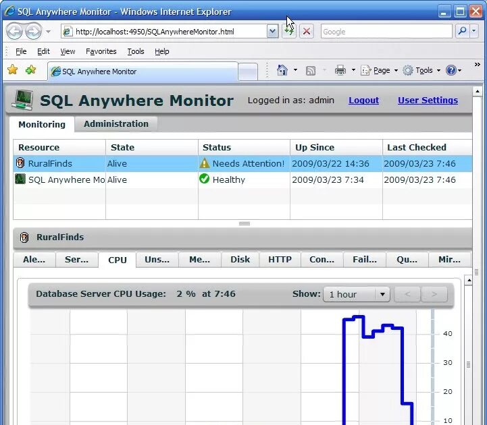Viewport: 487px width, 425px height.
Task: Expand the address bar history dropdown
Action: (x=272, y=32)
